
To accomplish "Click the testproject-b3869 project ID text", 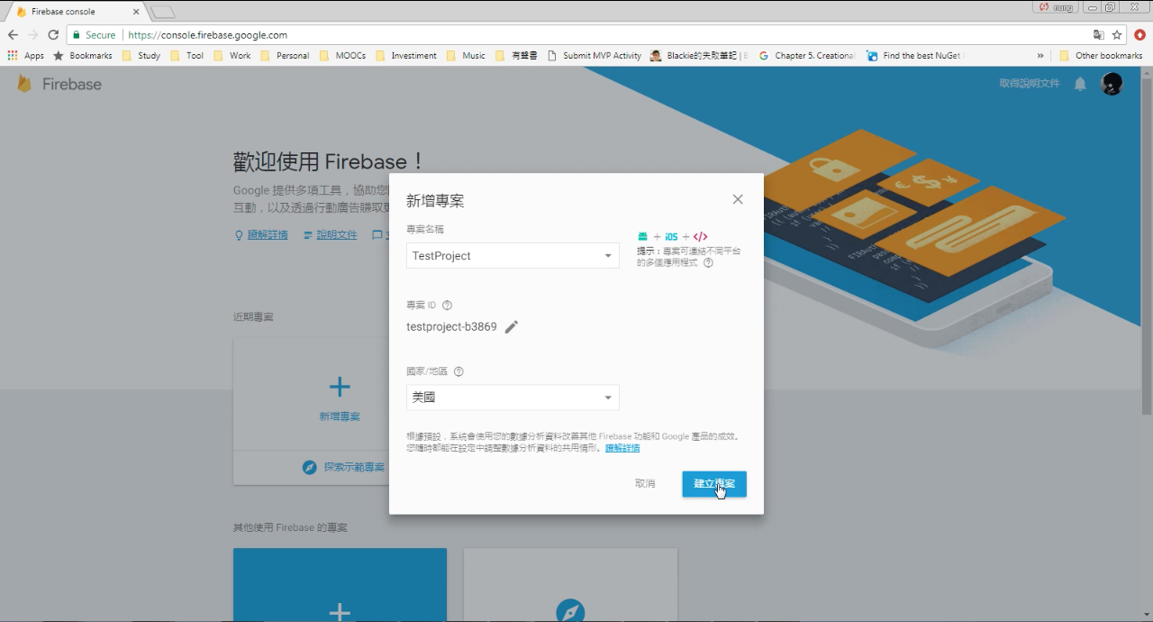I will pos(451,327).
